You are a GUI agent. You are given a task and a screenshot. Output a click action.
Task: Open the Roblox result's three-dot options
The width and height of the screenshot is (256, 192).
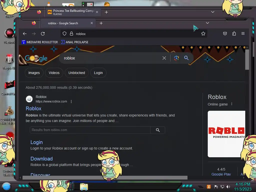71,101
